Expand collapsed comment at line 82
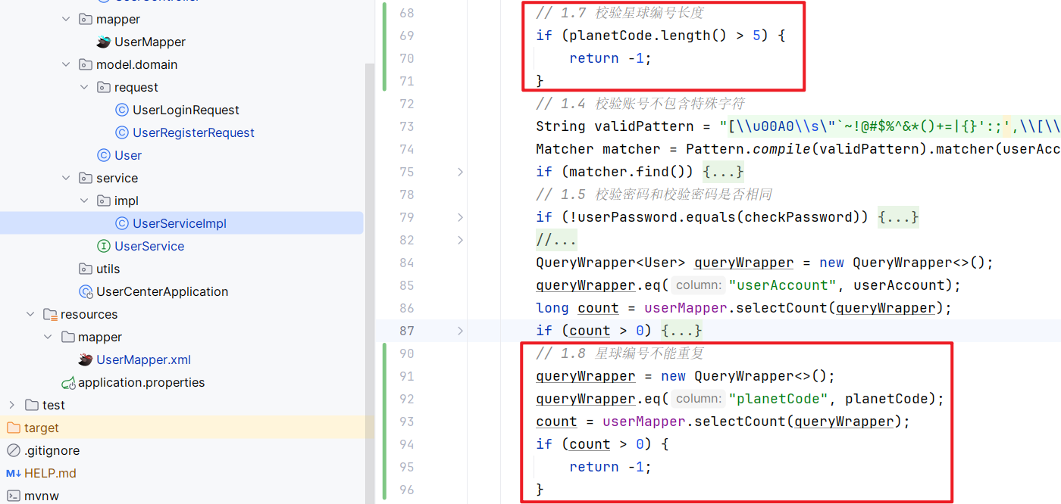This screenshot has height=504, width=1061. pyautogui.click(x=460, y=240)
